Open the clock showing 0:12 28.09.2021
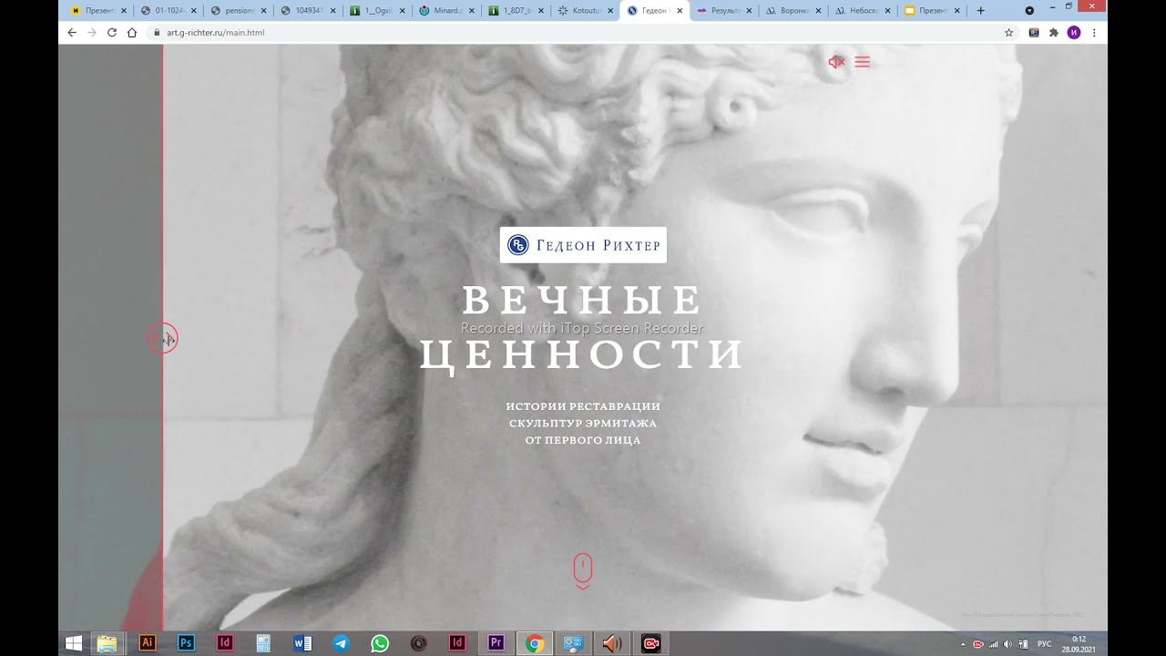This screenshot has height=656, width=1166. pyautogui.click(x=1079, y=644)
